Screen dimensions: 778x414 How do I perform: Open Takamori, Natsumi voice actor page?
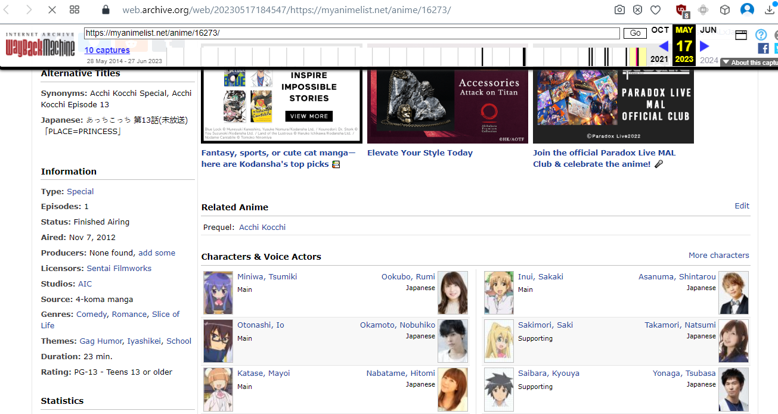[680, 325]
